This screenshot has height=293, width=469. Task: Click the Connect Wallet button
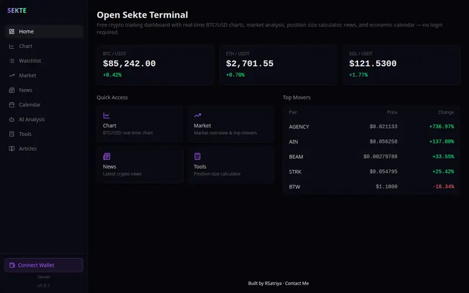pos(43,265)
